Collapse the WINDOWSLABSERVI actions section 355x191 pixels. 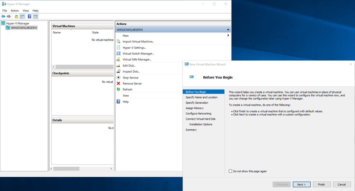coord(228,30)
